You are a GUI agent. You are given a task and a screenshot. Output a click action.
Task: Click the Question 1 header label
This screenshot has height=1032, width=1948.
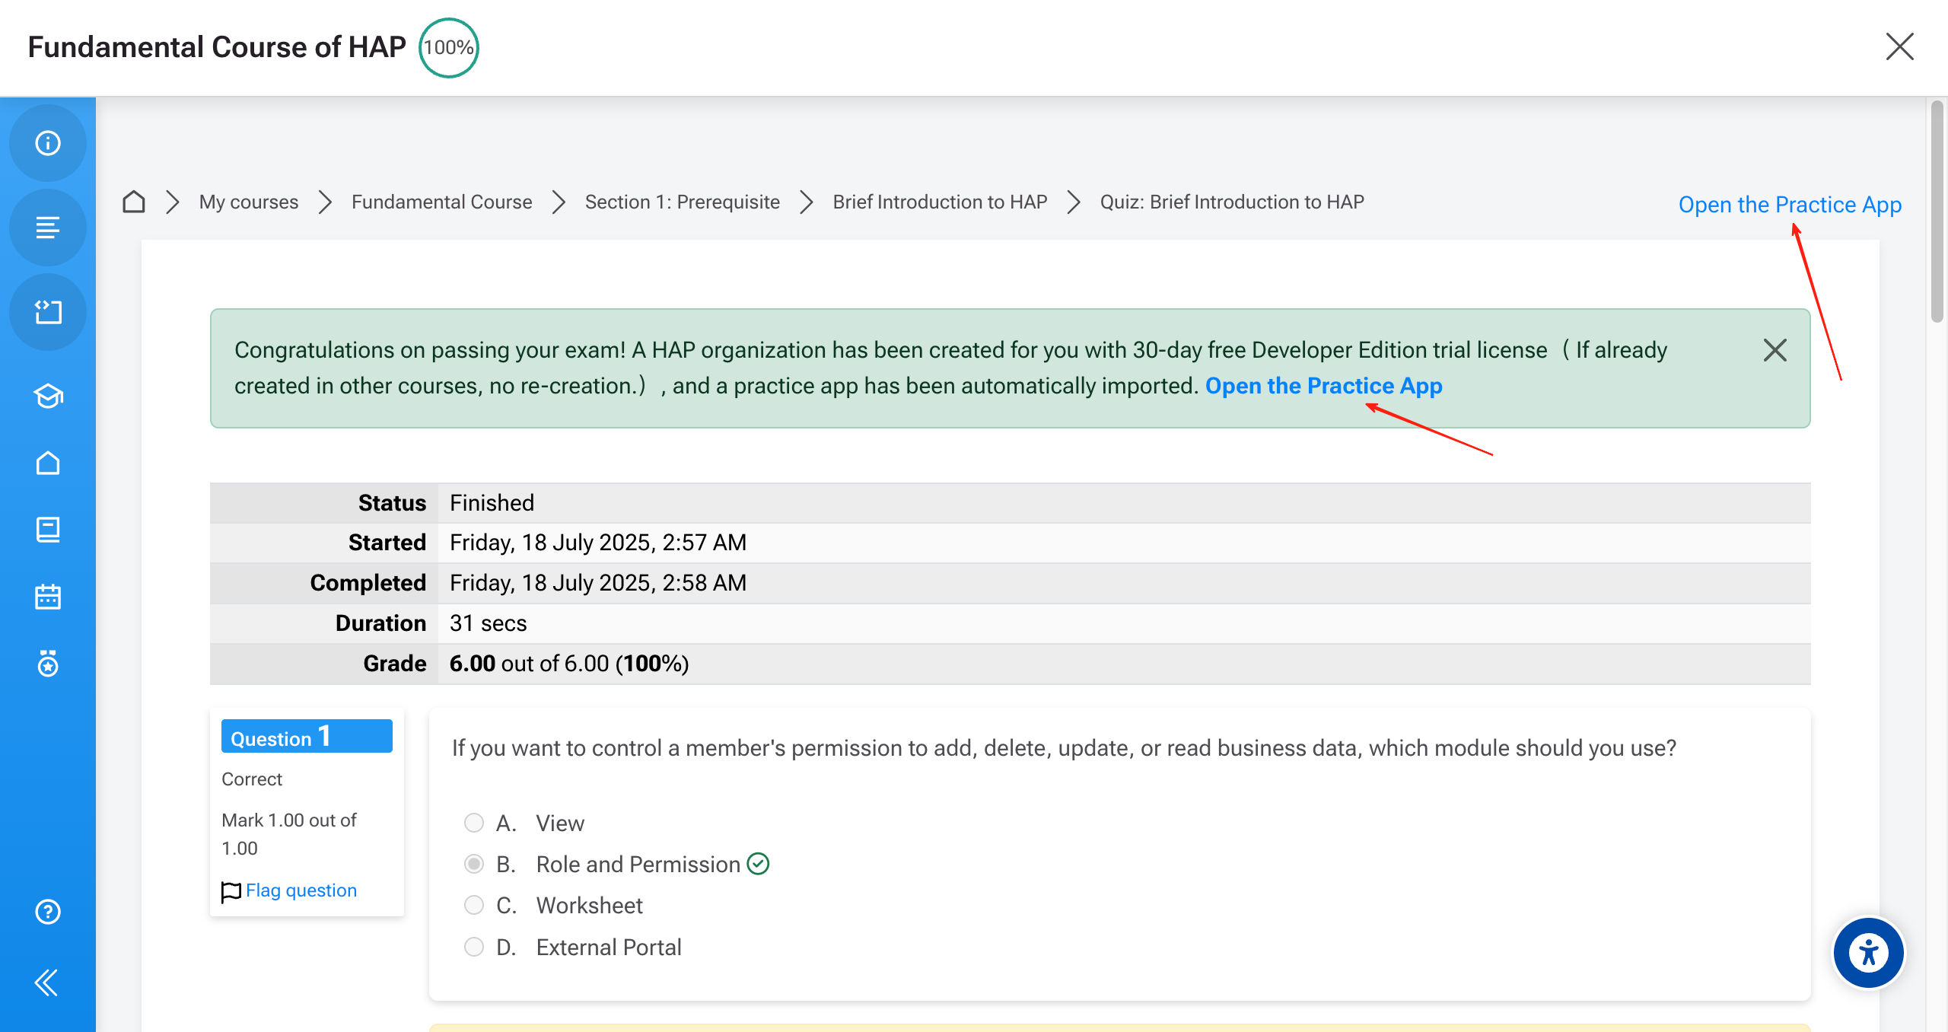pos(307,737)
